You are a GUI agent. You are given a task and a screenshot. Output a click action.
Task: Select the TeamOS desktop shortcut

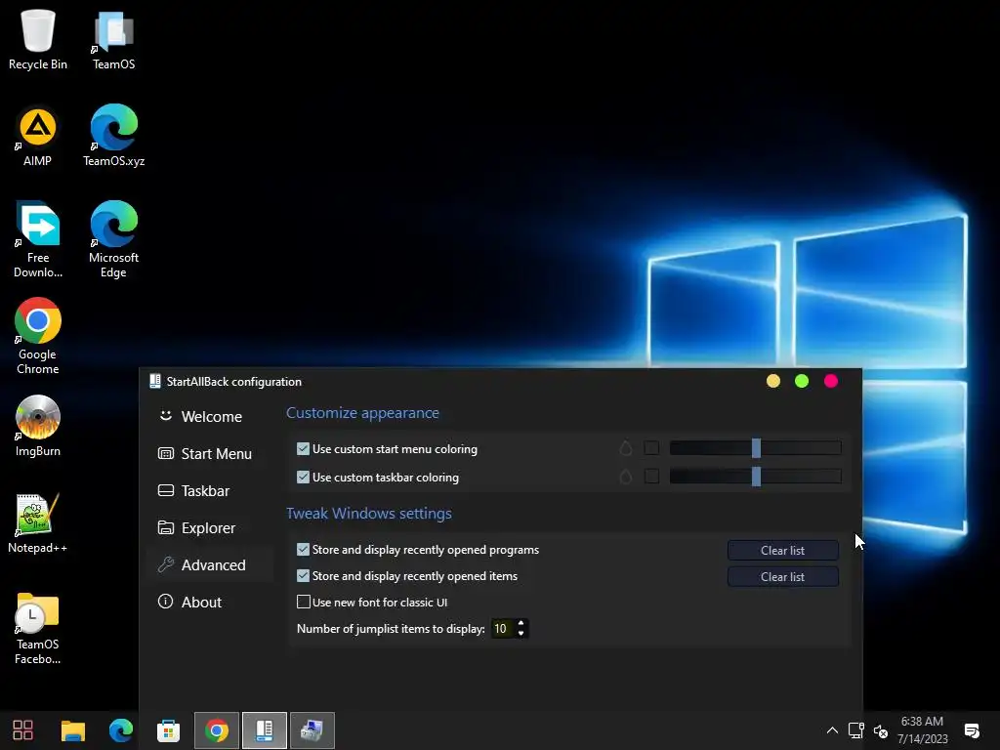tap(113, 39)
